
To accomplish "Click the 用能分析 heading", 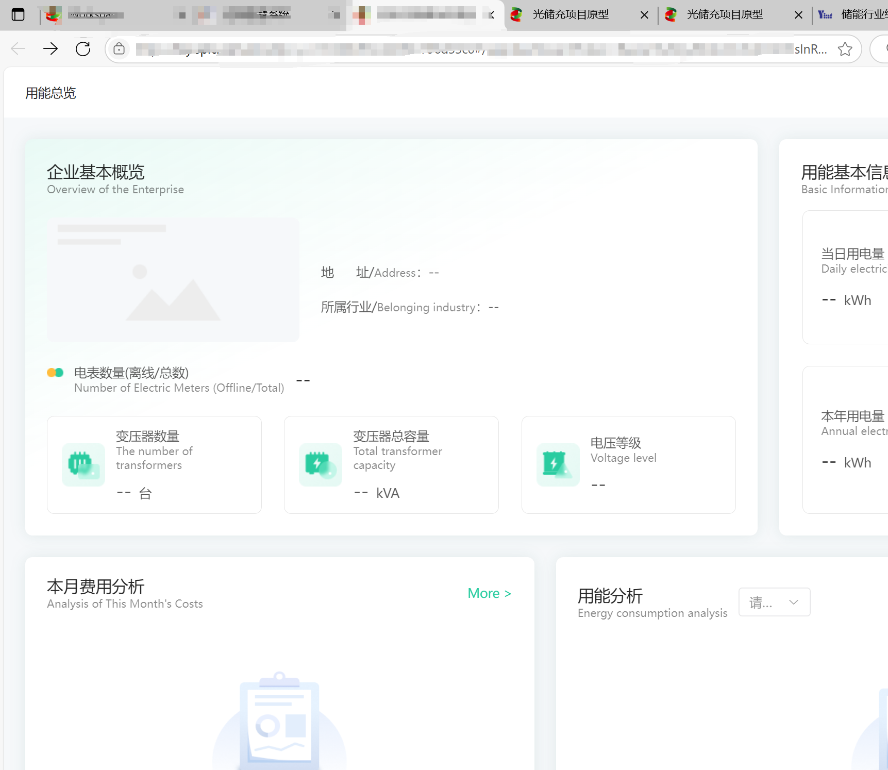I will click(x=610, y=596).
